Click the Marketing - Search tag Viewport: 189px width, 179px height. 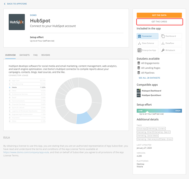[162, 132]
